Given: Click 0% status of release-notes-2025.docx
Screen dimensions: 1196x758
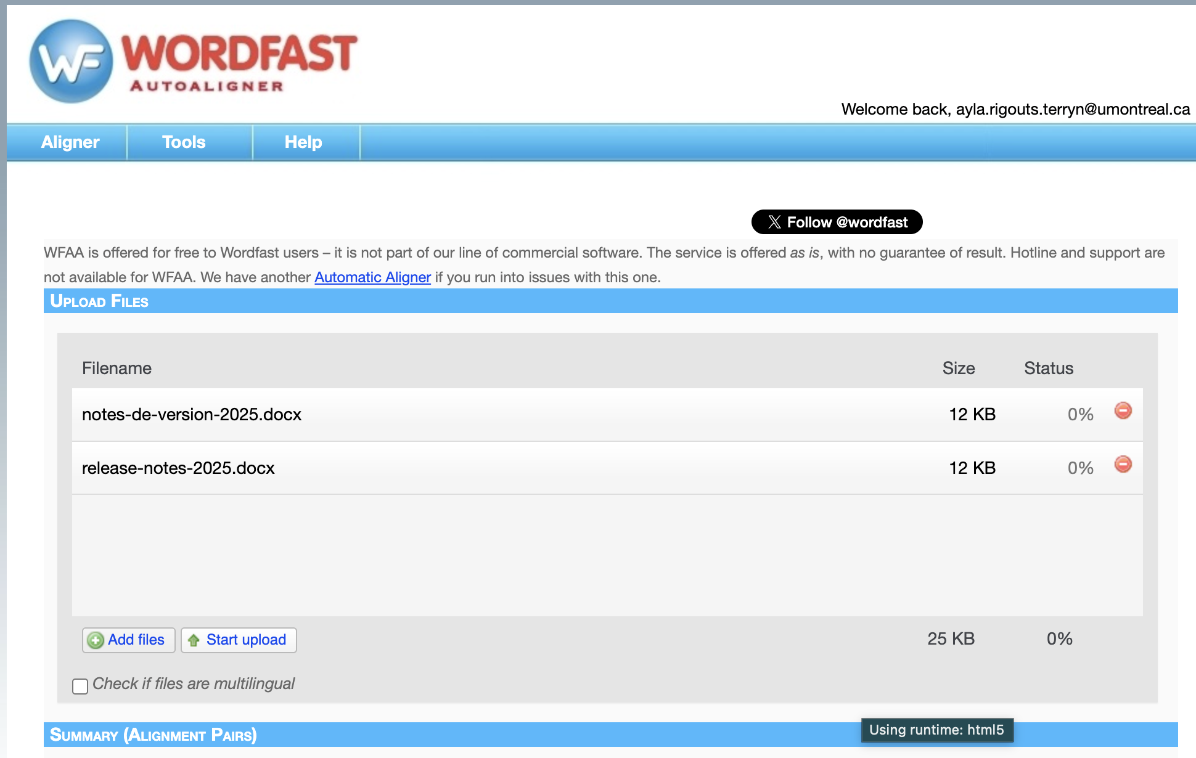Looking at the screenshot, I should tap(1081, 468).
